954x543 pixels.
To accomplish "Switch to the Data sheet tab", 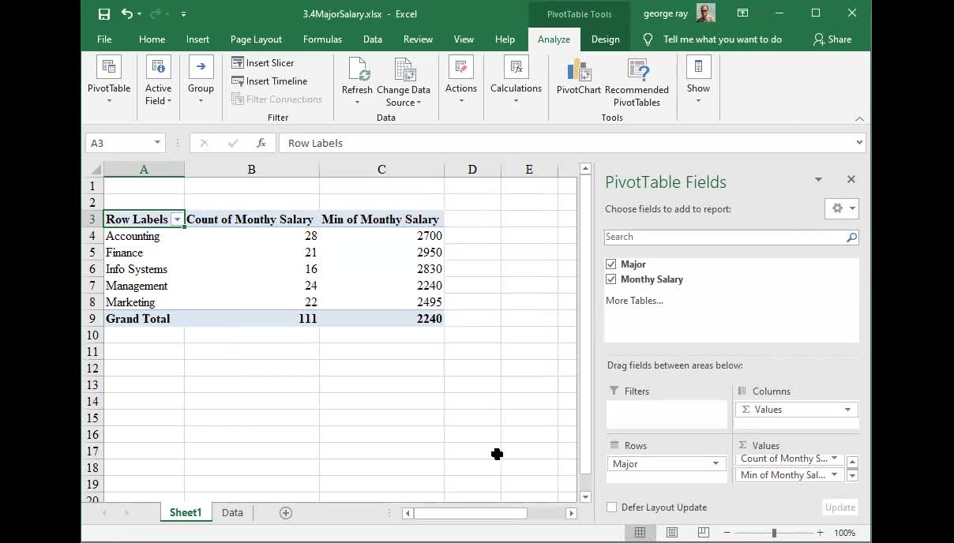I will coord(232,513).
